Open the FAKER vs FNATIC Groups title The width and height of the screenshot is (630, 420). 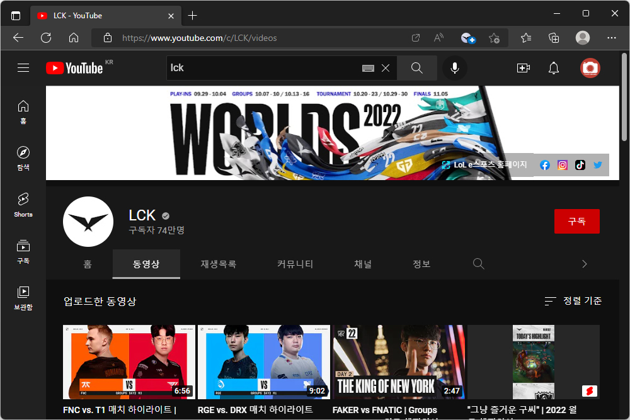384,410
